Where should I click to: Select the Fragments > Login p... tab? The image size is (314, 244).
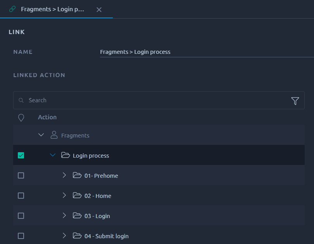[52, 9]
